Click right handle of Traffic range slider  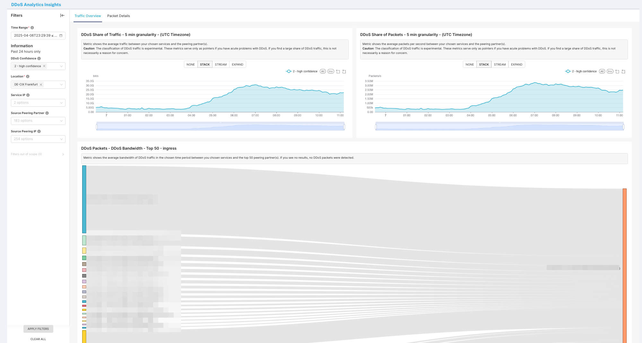[x=344, y=127]
